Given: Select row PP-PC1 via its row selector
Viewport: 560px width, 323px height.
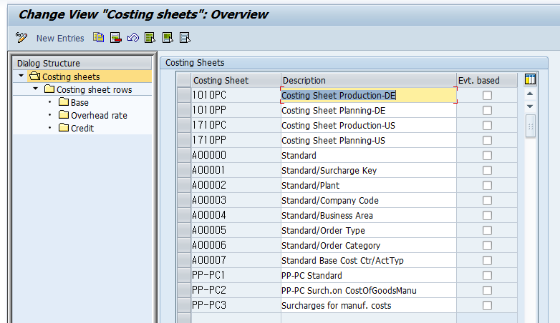Looking at the screenshot, I should (x=184, y=275).
